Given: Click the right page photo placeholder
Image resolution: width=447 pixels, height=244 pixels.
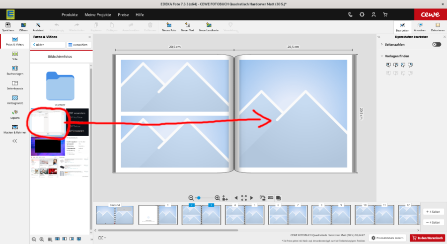Looking at the screenshot, I should tap(293, 114).
